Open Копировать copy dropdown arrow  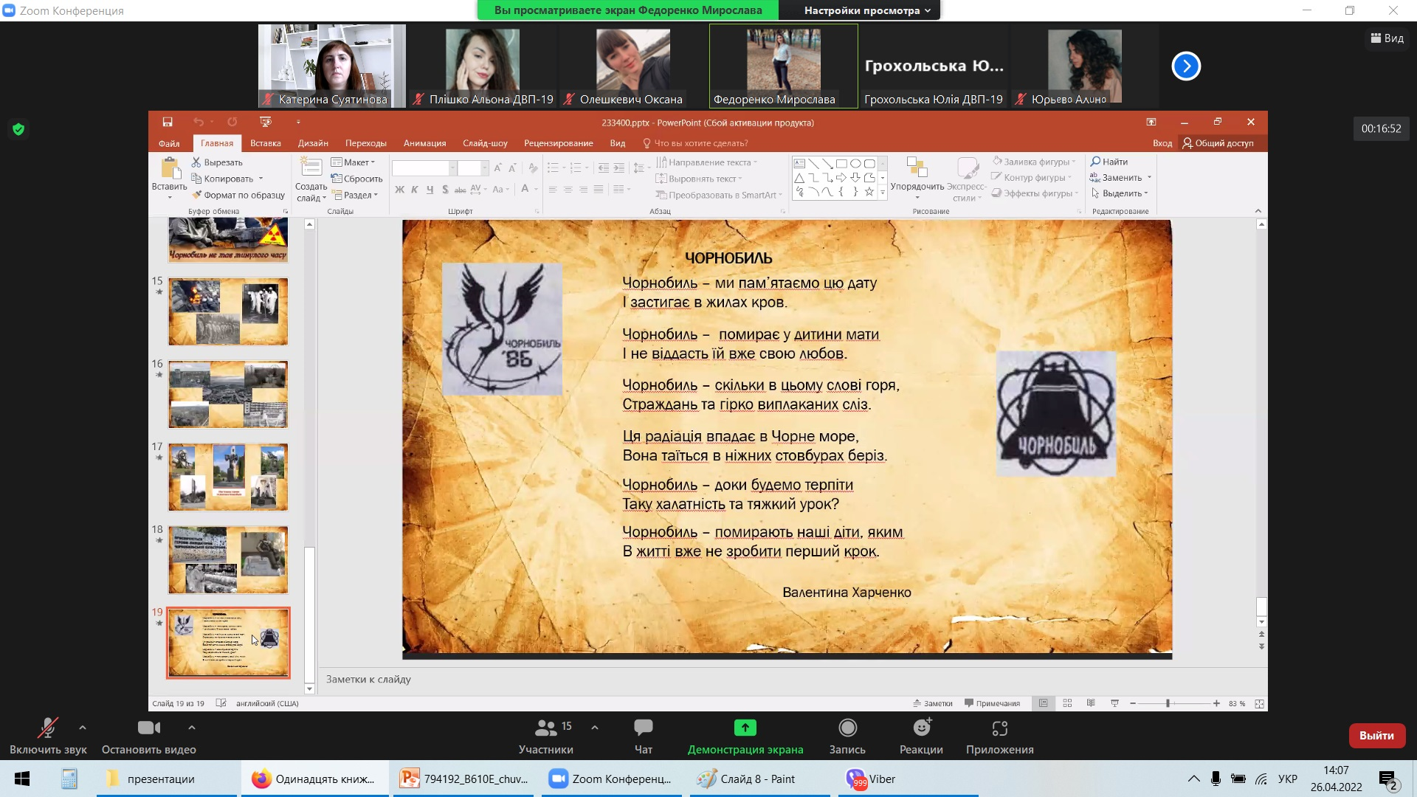point(261,179)
